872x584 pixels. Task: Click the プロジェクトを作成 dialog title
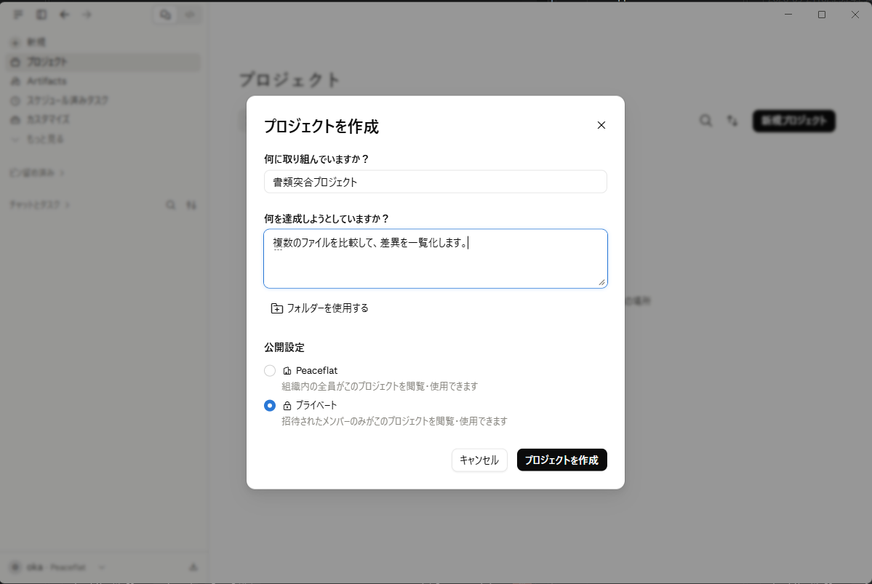point(321,127)
